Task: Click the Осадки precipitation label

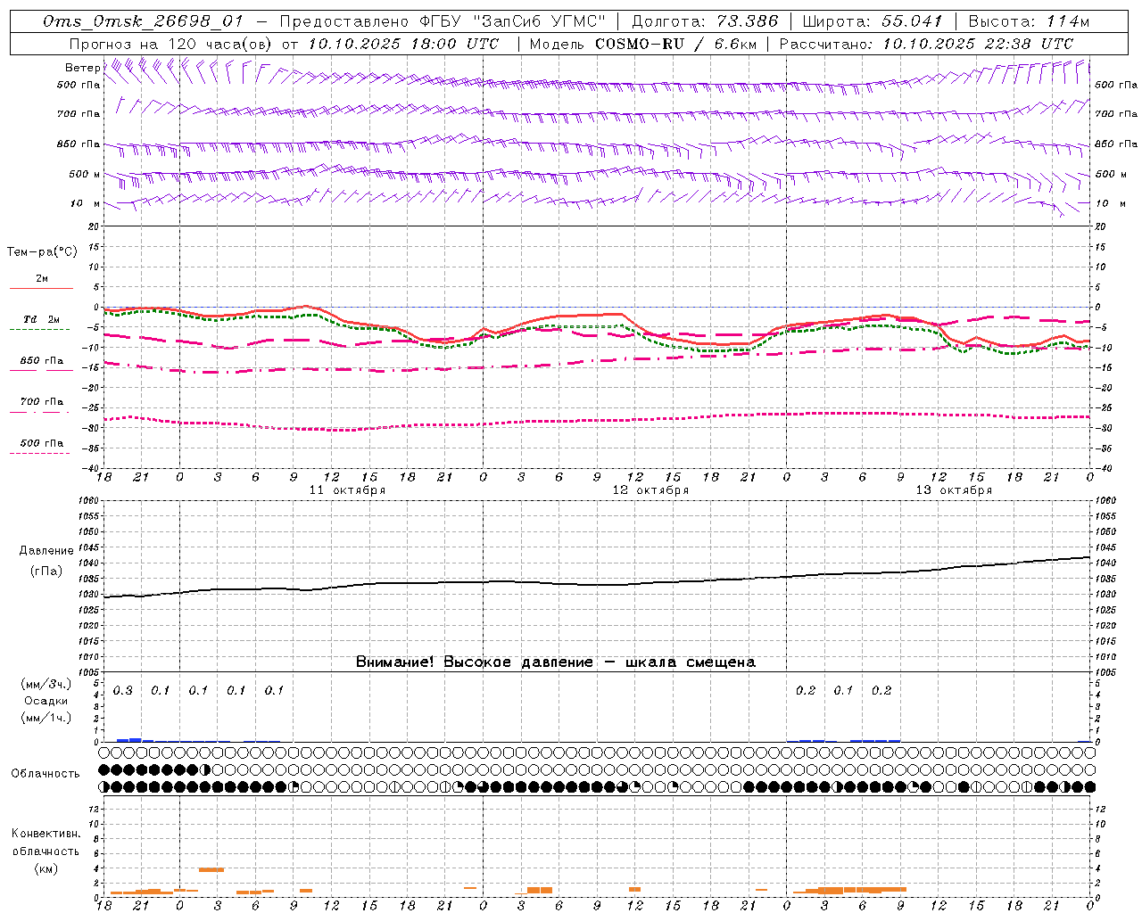Action: click(x=46, y=701)
